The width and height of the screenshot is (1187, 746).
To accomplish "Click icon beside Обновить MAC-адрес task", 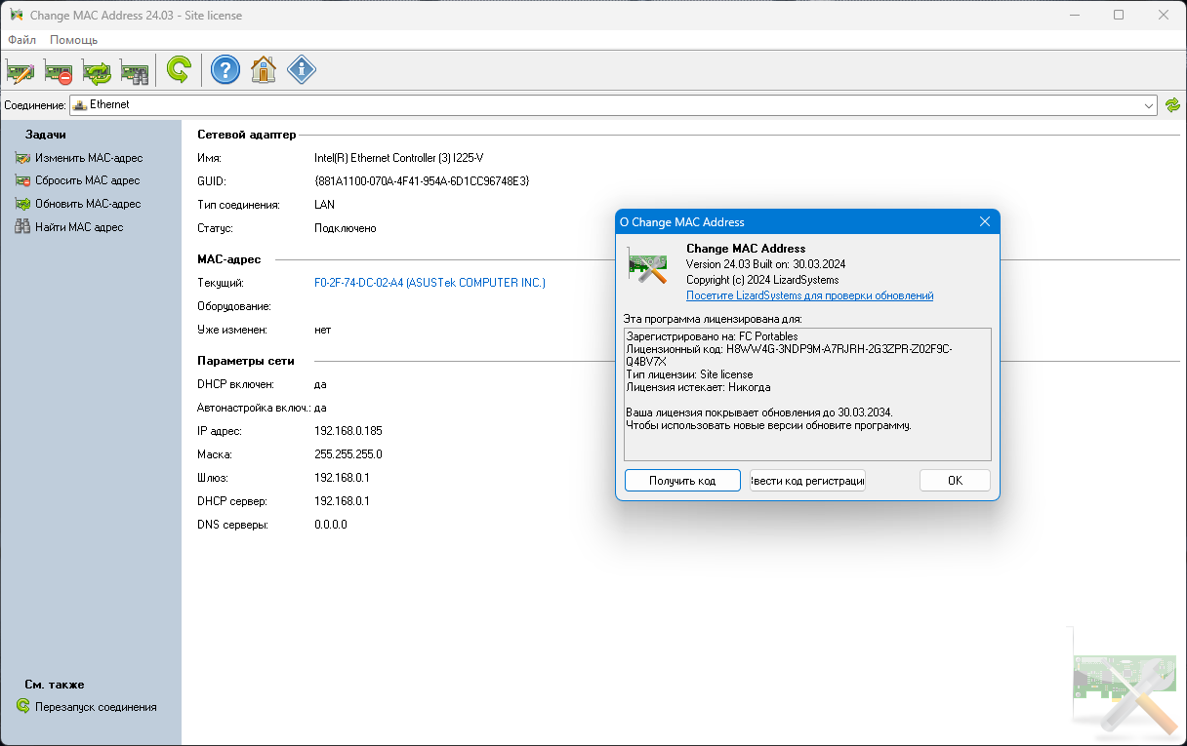I will point(22,204).
